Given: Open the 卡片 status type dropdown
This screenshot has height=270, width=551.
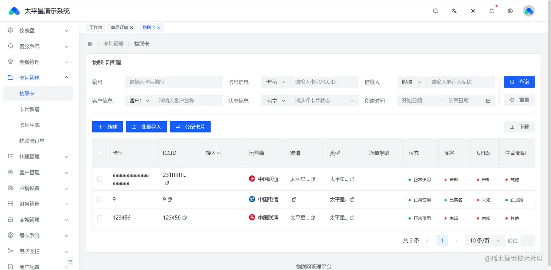Looking at the screenshot, I should click(x=275, y=101).
